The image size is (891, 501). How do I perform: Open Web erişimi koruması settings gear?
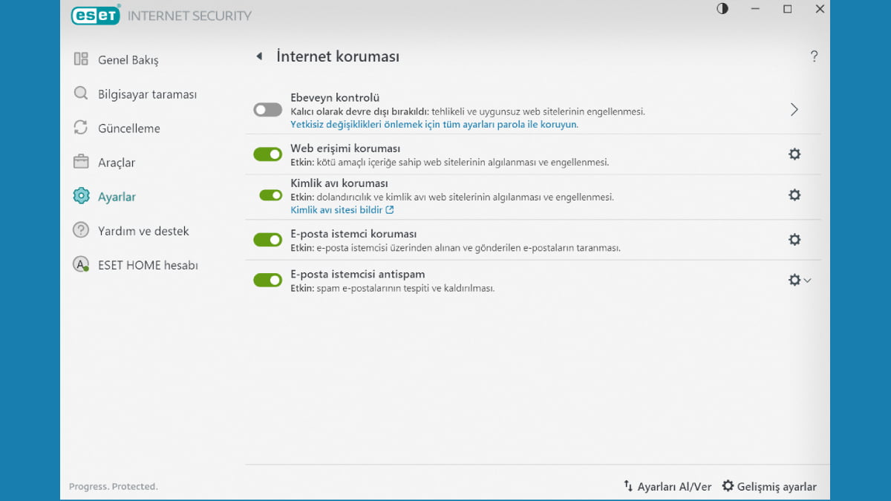pos(794,154)
